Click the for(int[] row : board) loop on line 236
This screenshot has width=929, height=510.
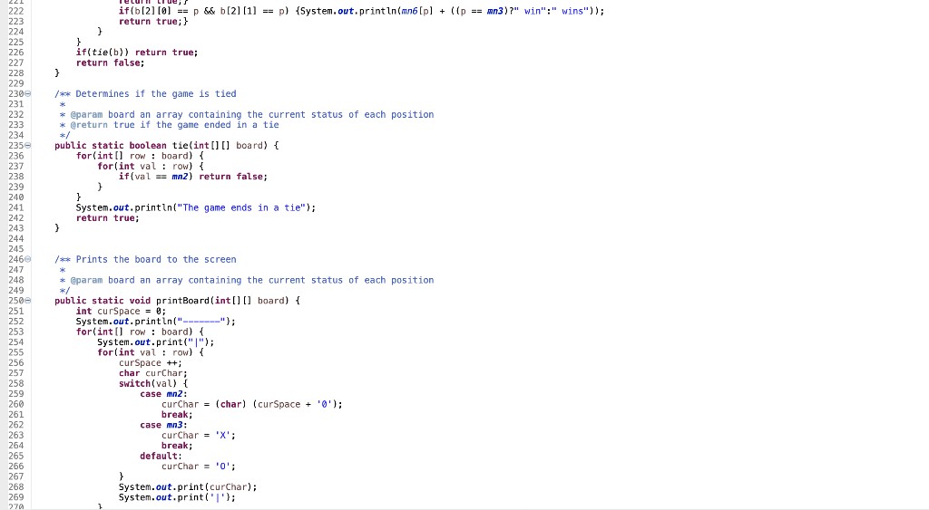coord(140,156)
